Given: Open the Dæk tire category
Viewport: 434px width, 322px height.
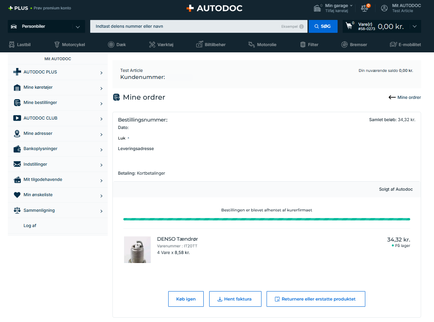Looking at the screenshot, I should 117,45.
